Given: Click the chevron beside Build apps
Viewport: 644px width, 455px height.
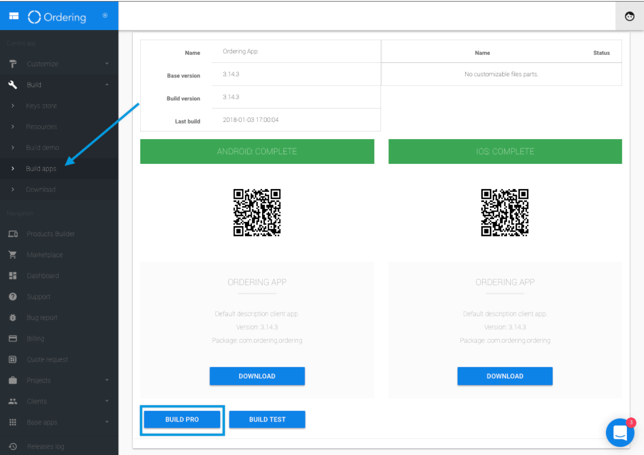Looking at the screenshot, I should pyautogui.click(x=13, y=168).
